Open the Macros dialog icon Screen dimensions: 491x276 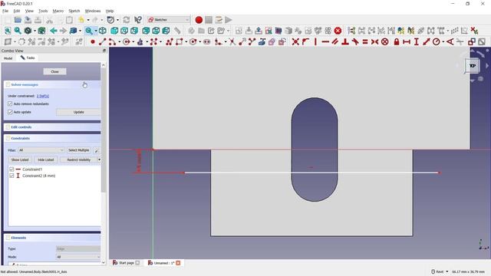pos(219,20)
